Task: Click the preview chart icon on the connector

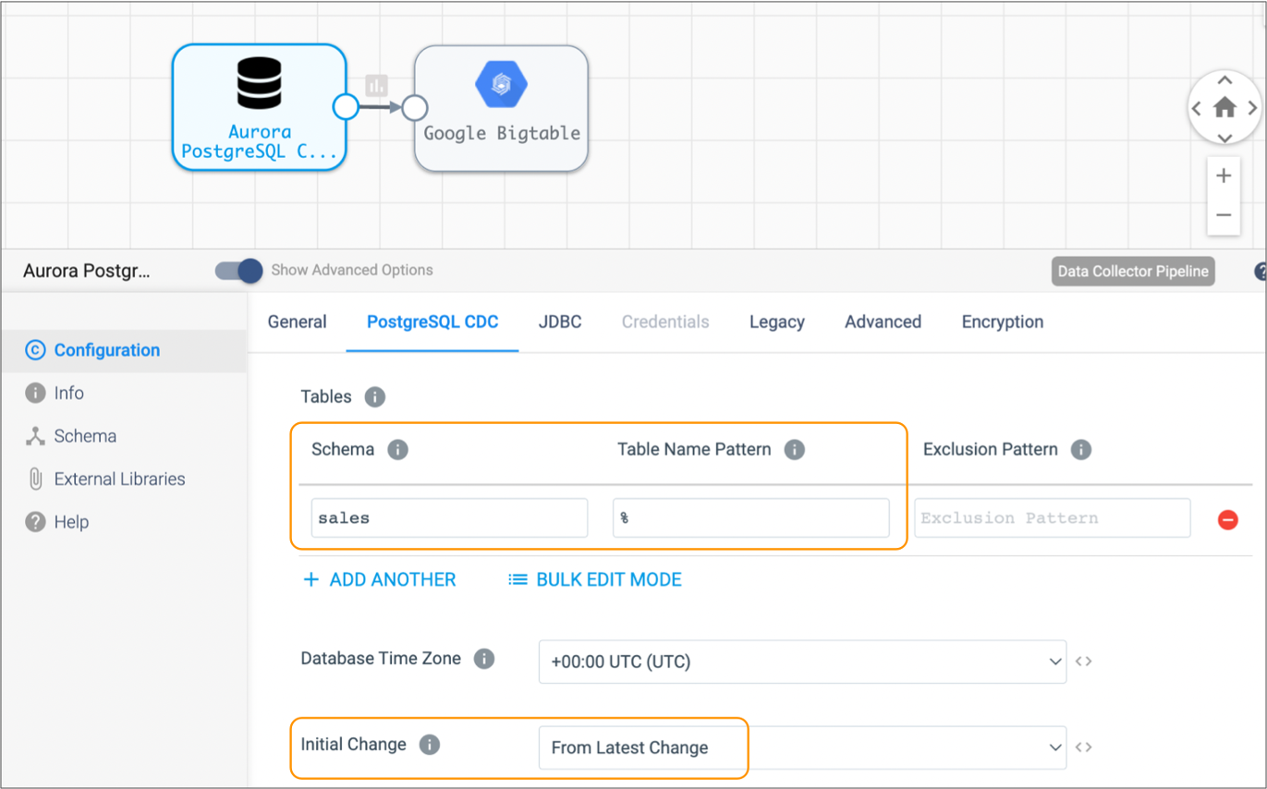Action: coord(375,86)
